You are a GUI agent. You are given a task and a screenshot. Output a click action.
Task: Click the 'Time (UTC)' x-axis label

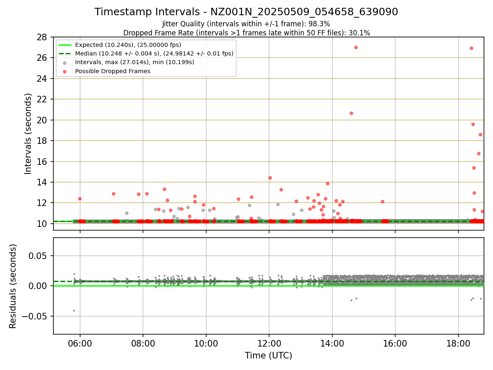pyautogui.click(x=269, y=356)
